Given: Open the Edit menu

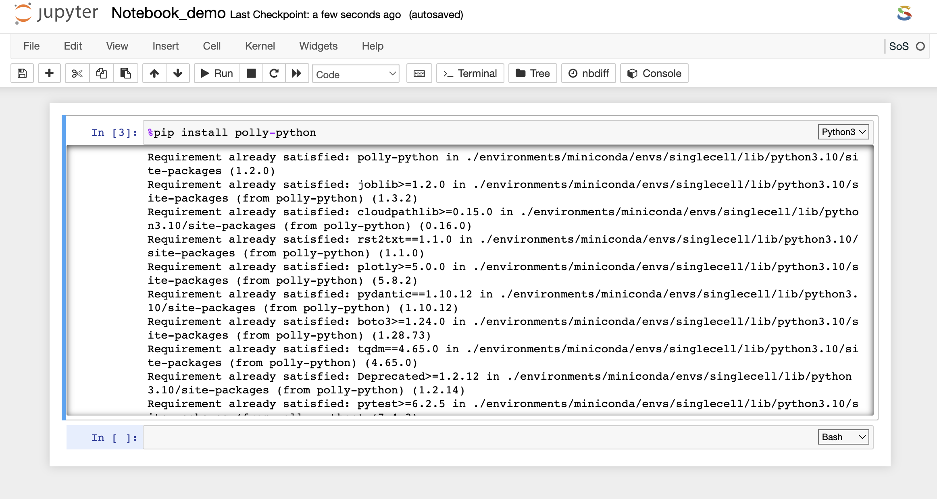Looking at the screenshot, I should coord(73,46).
